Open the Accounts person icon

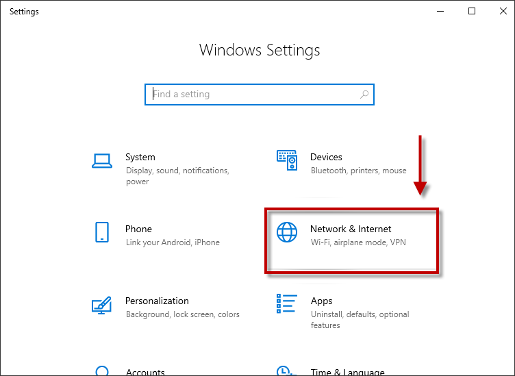(102, 371)
